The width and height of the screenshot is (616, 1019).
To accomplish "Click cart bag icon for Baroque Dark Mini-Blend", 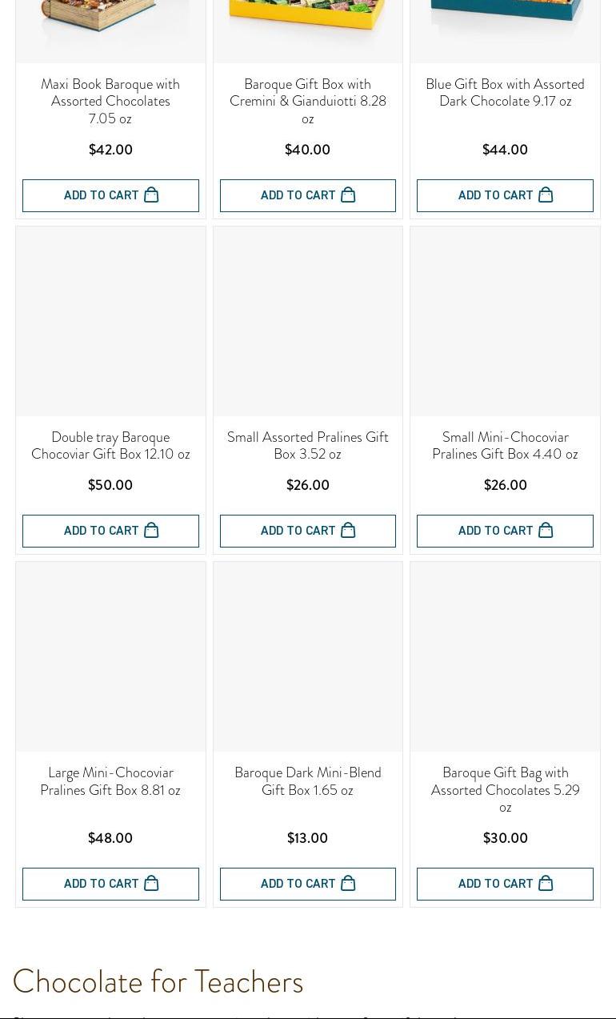I will coord(348,884).
